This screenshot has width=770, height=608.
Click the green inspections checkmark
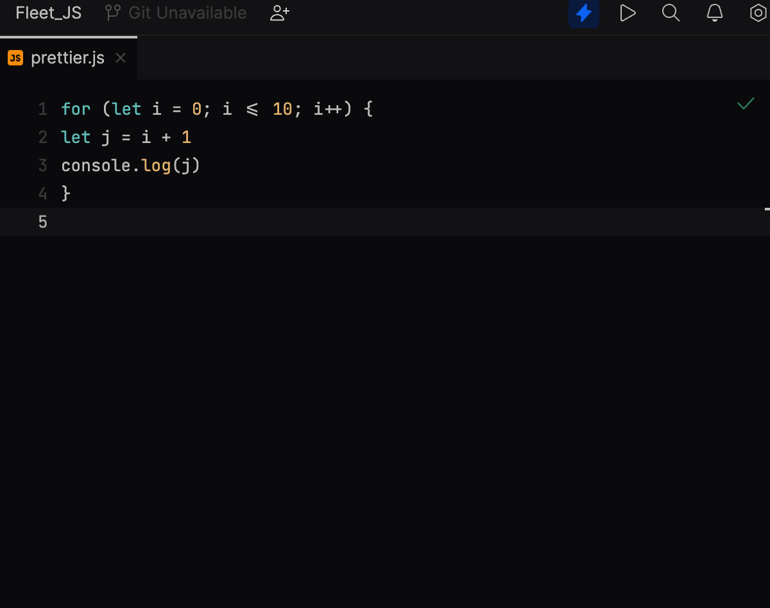745,103
